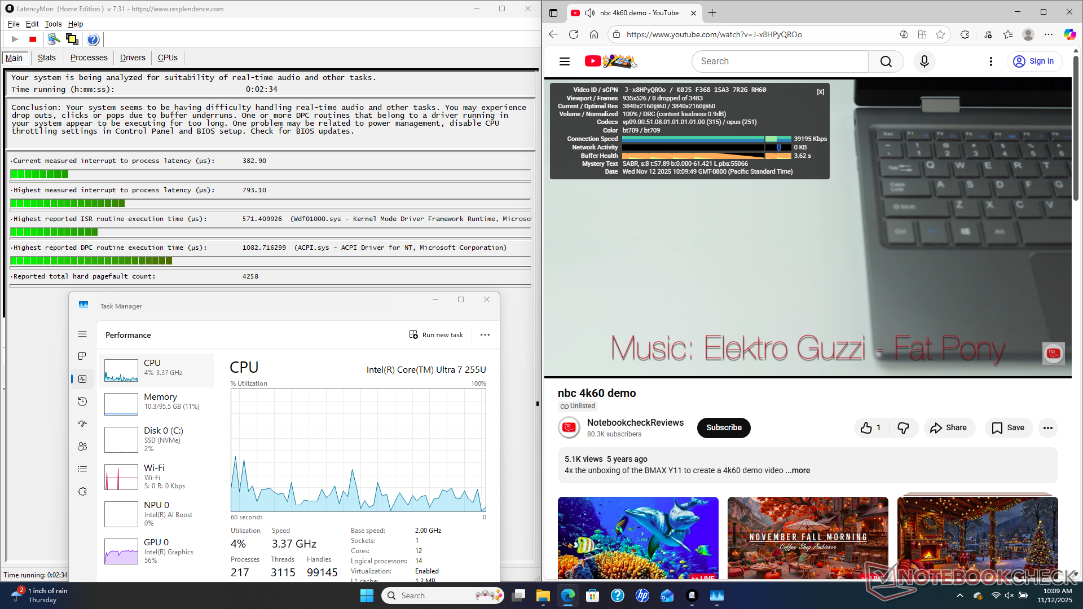Screen dimensions: 1083x609
Task: Click the Run new task button
Action: 436,335
